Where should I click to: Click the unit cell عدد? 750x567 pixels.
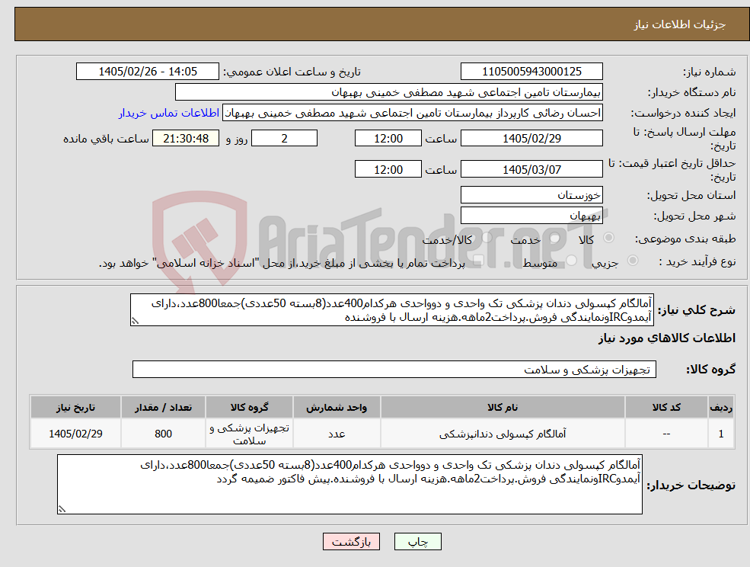(337, 434)
